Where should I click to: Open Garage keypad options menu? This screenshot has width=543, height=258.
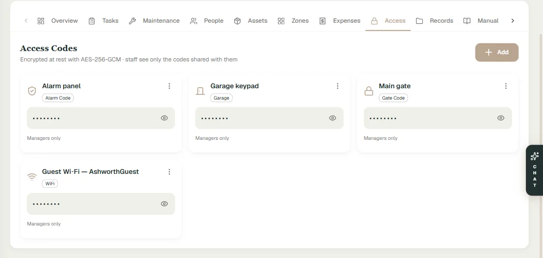(338, 86)
